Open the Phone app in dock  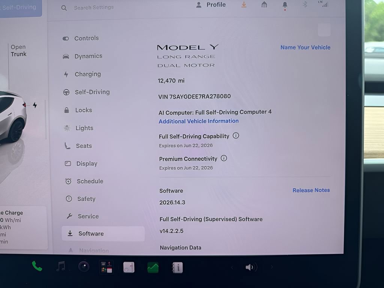[x=37, y=266]
